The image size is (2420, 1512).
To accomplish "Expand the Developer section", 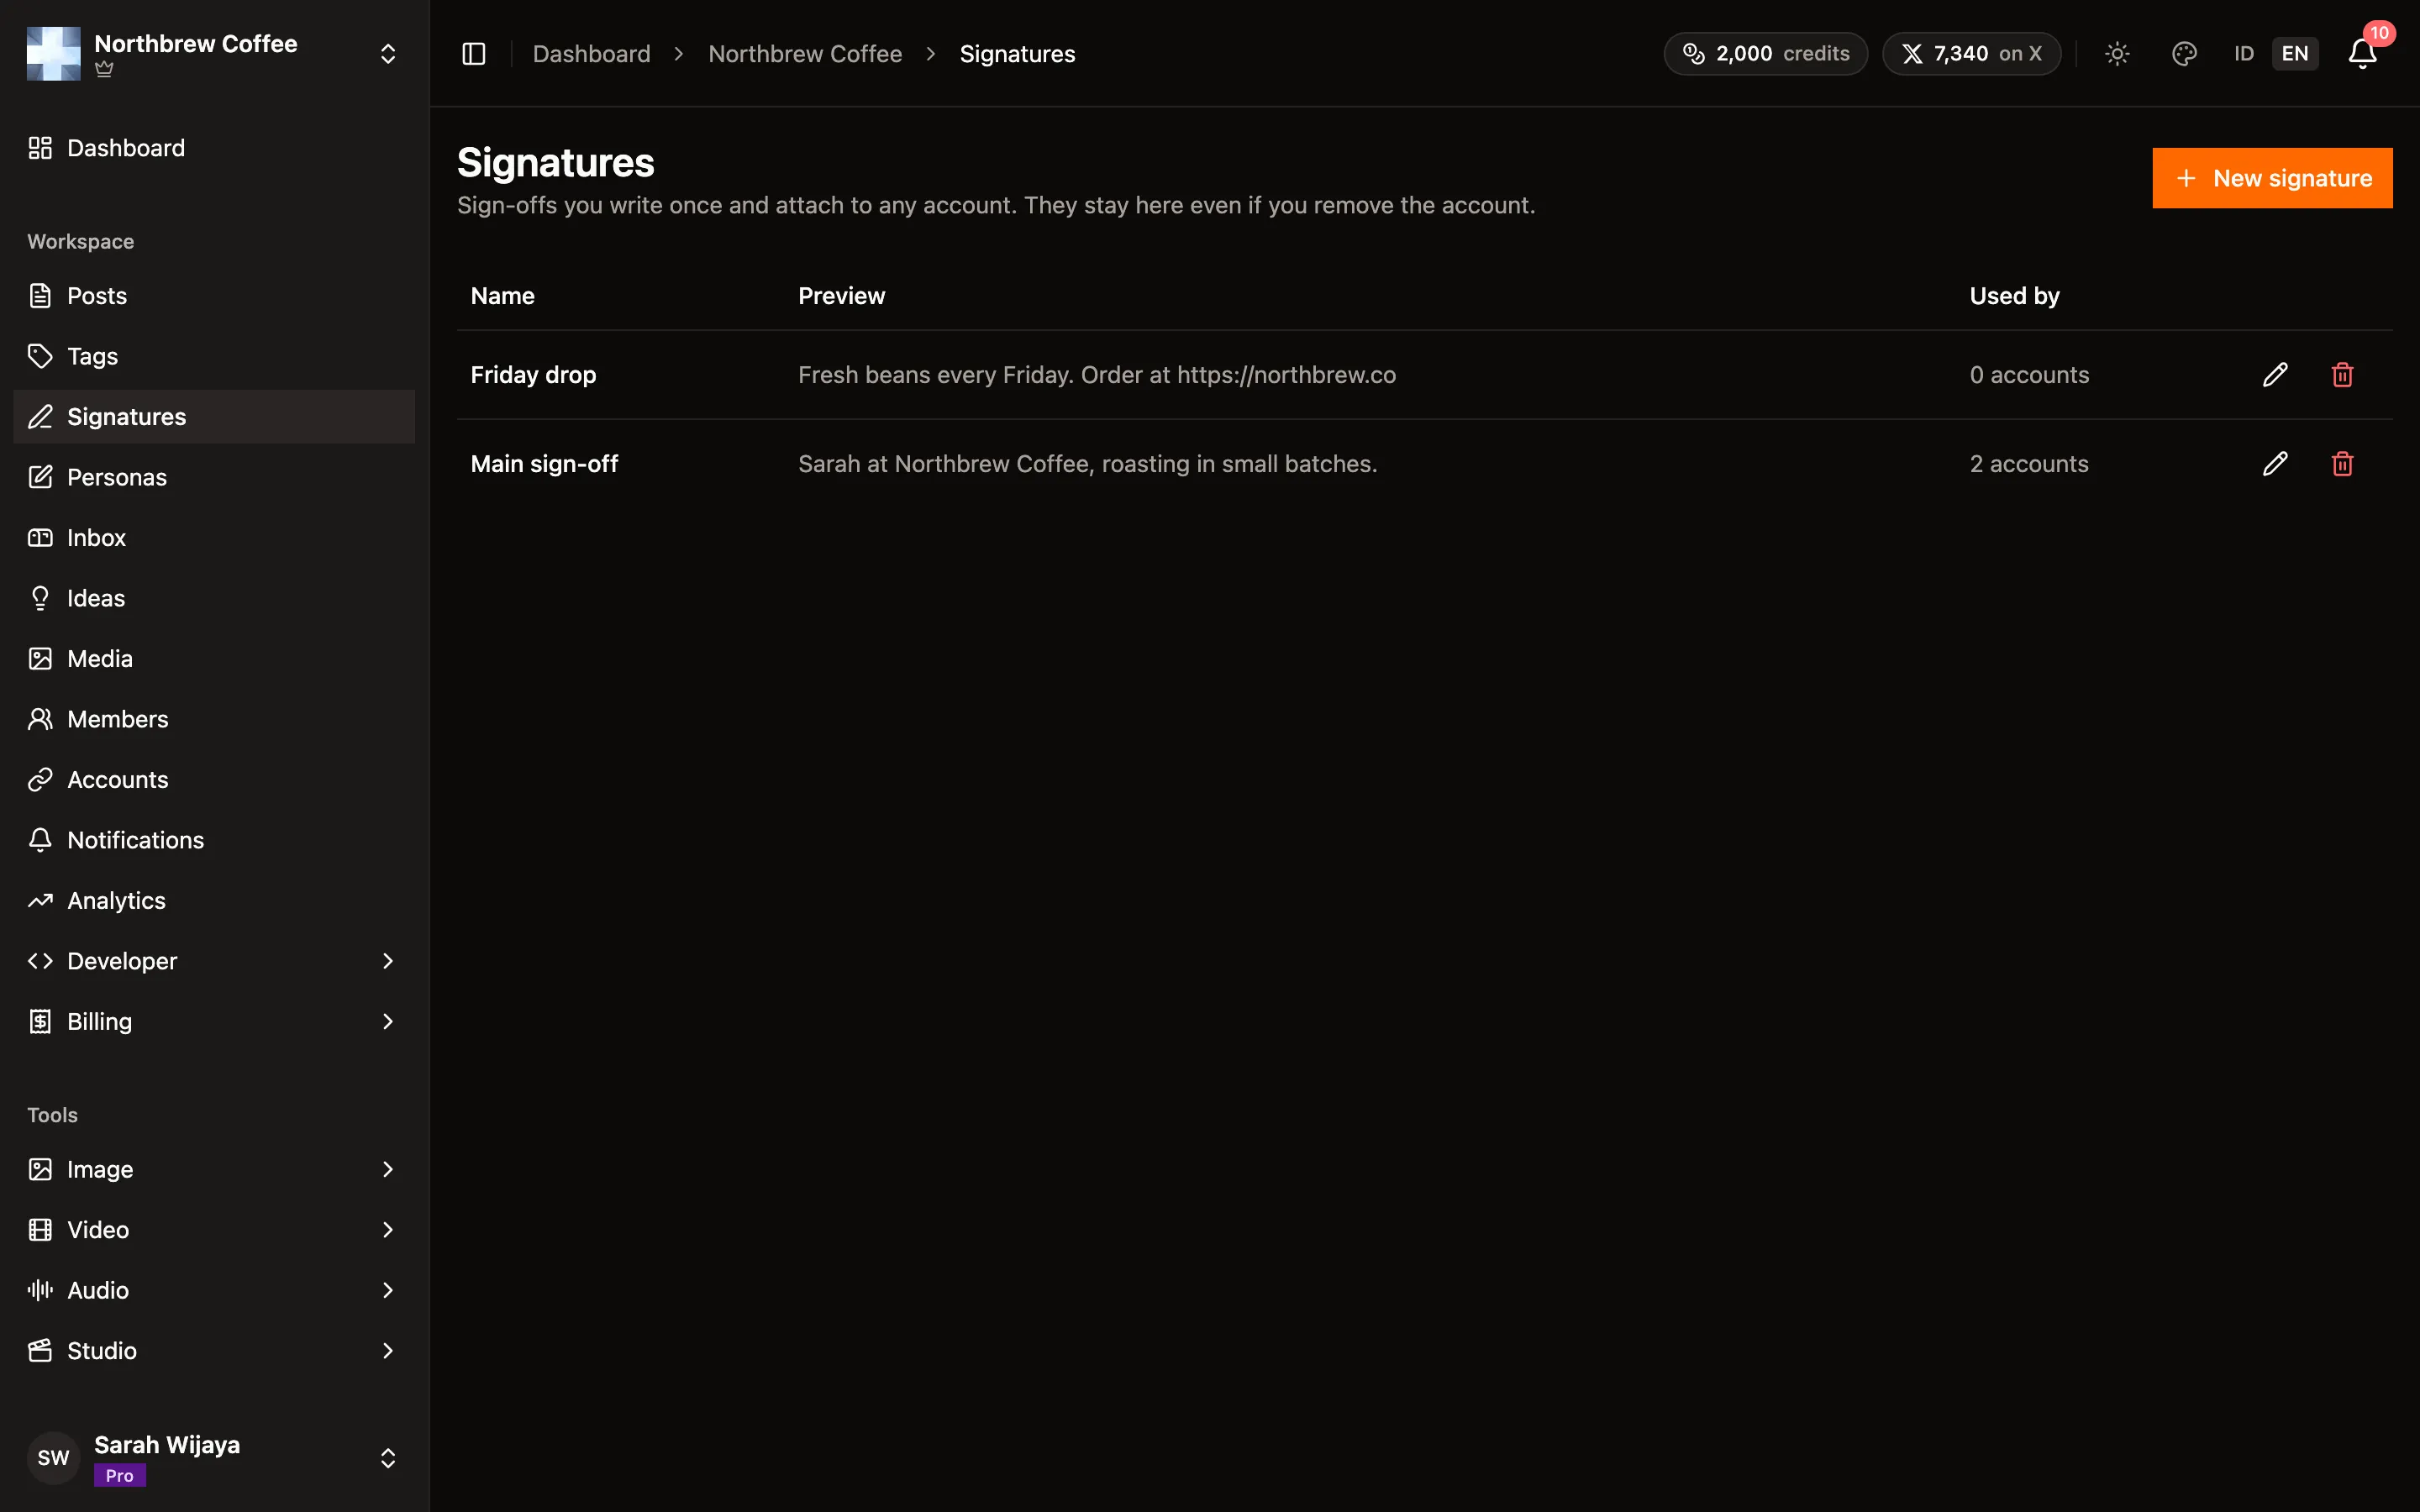I will pos(214,961).
